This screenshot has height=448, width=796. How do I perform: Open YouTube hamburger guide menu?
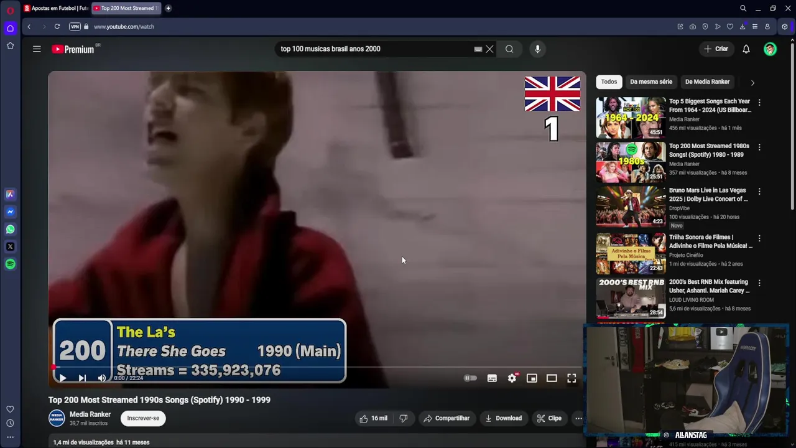click(37, 49)
